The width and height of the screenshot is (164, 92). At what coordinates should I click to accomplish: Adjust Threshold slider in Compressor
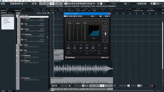105,34
